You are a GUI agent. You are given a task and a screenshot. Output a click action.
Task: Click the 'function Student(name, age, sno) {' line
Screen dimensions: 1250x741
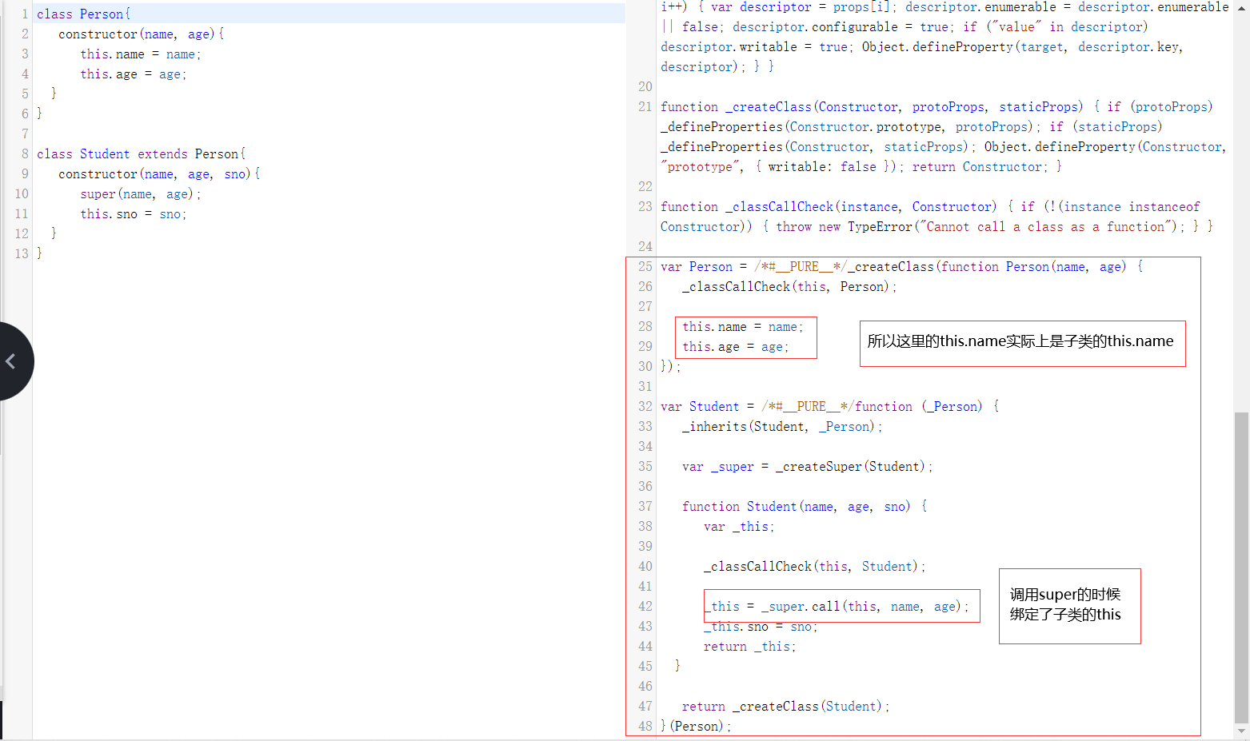click(x=805, y=506)
